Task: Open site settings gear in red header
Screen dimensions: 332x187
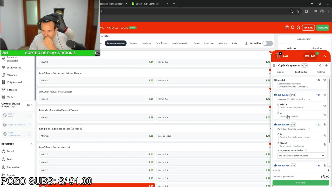Action: tap(298, 28)
